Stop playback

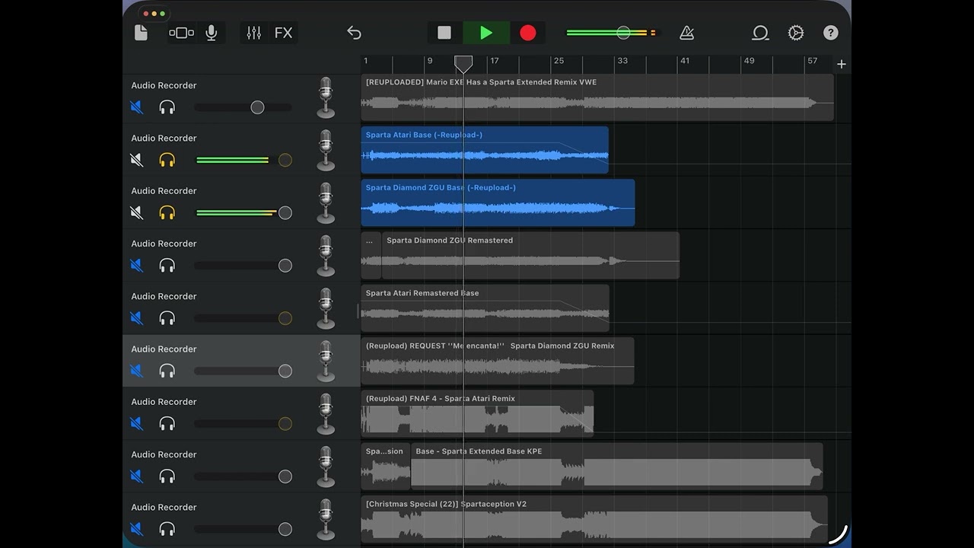[444, 33]
